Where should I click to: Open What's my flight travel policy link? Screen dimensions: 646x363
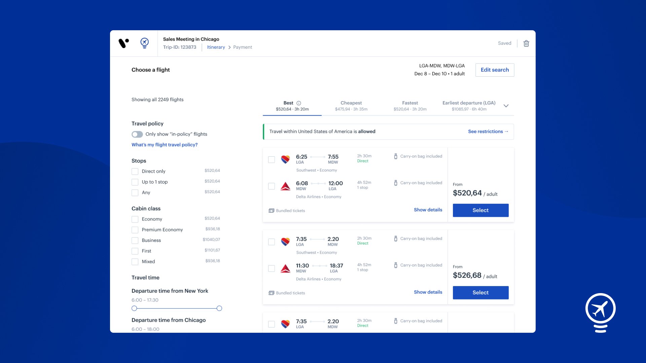click(x=165, y=145)
